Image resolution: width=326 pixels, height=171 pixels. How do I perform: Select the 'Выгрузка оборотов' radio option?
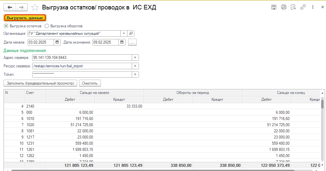tap(47, 26)
